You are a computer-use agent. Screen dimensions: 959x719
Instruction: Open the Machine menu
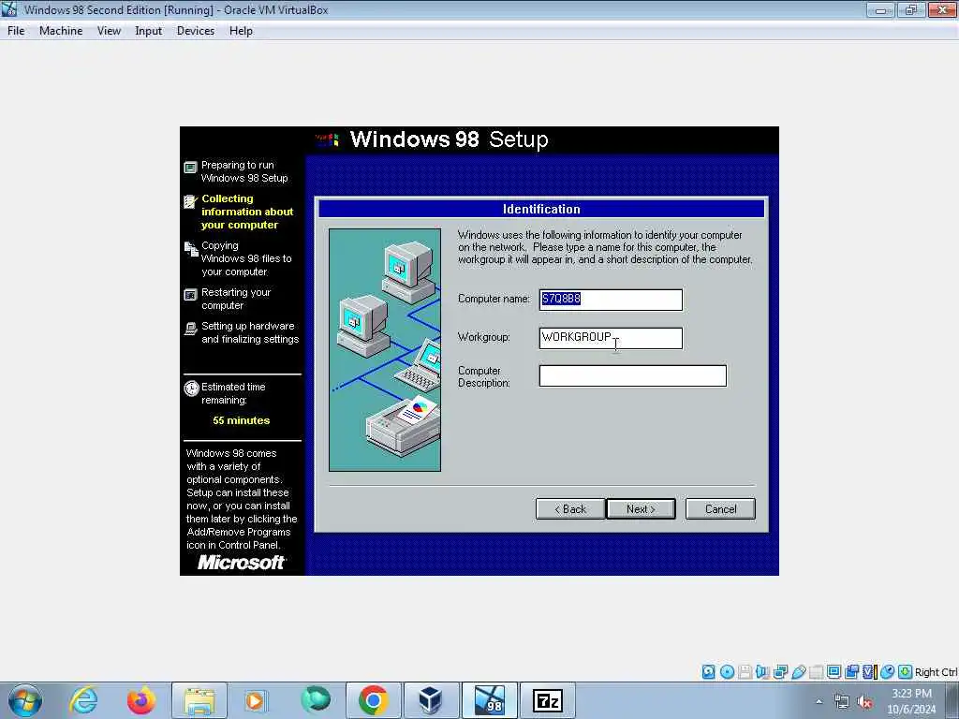61,31
